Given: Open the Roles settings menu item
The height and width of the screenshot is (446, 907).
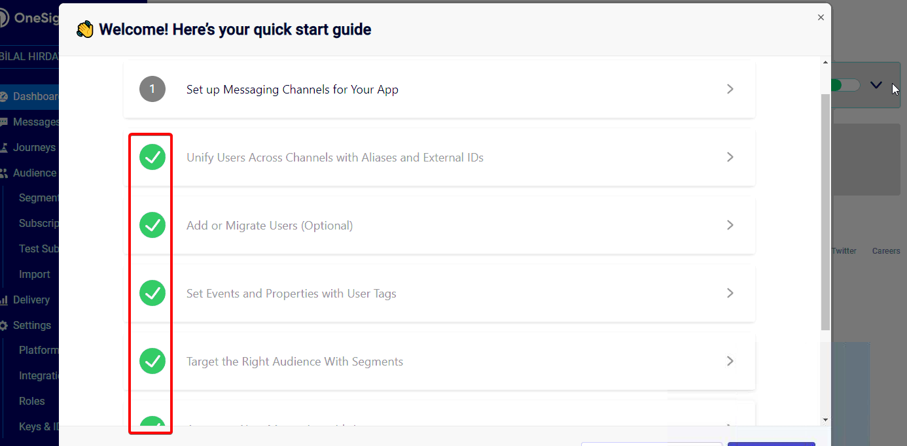Looking at the screenshot, I should tap(31, 401).
